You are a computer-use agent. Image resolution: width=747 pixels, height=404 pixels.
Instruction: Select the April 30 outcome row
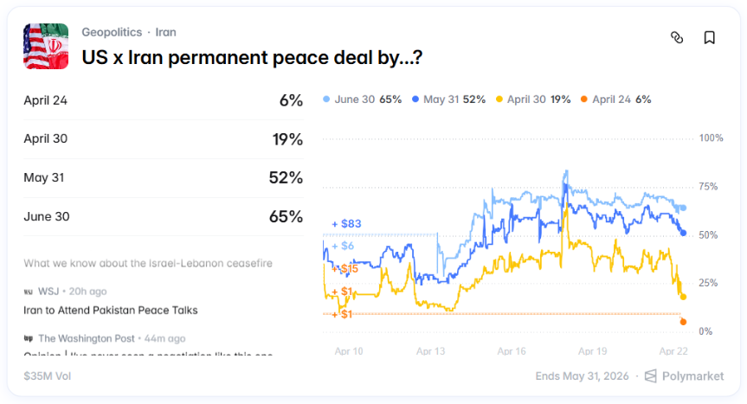coord(163,139)
